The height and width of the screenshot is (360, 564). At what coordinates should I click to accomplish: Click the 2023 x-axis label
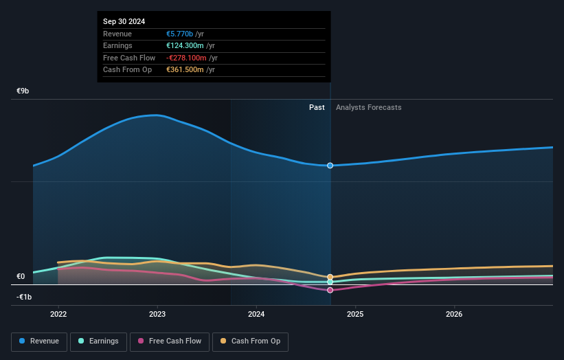tap(157, 314)
